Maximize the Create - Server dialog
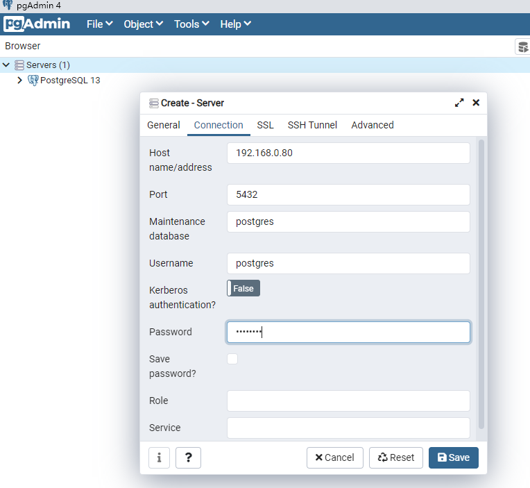The height and width of the screenshot is (488, 530). click(459, 103)
